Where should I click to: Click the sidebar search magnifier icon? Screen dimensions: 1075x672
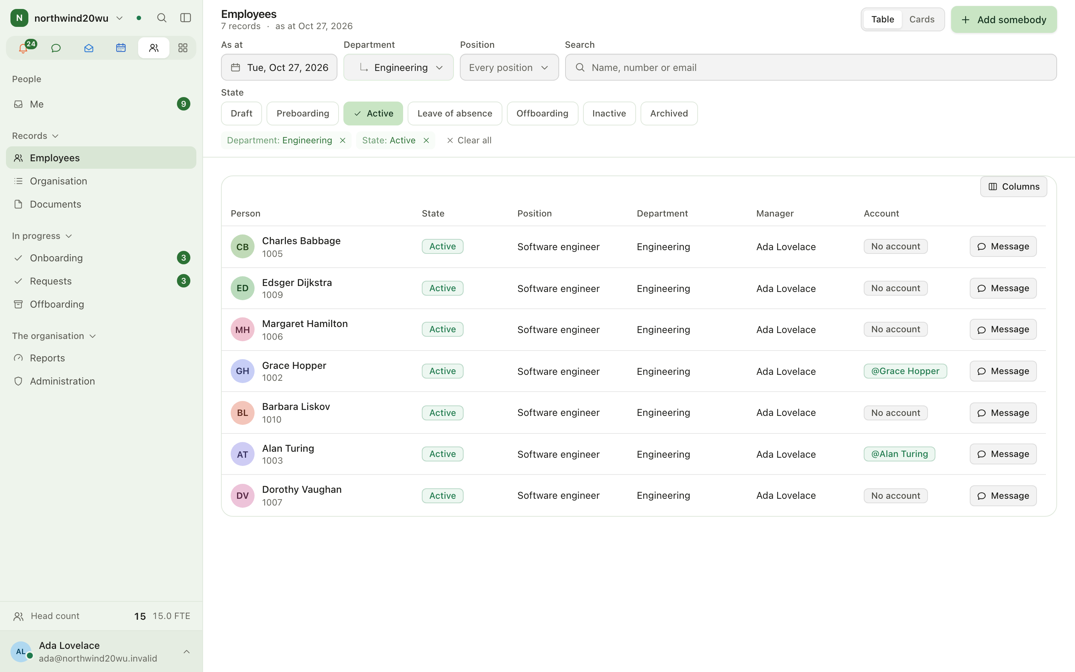pyautogui.click(x=162, y=18)
